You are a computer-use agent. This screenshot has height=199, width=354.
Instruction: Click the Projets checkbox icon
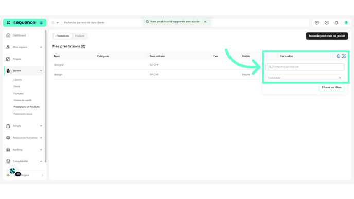[x=8, y=59]
